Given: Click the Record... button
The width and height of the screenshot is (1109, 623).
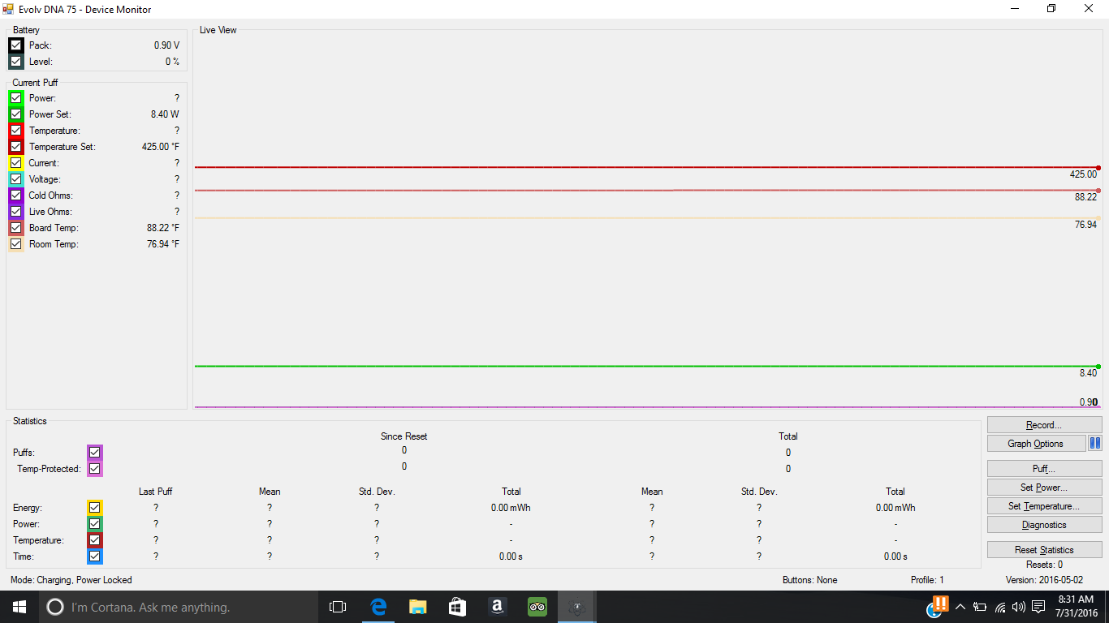Looking at the screenshot, I should [1044, 425].
